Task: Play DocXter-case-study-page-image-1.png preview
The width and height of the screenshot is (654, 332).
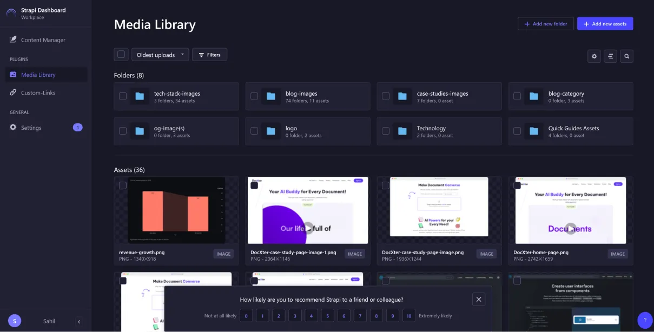Action: coord(308,228)
